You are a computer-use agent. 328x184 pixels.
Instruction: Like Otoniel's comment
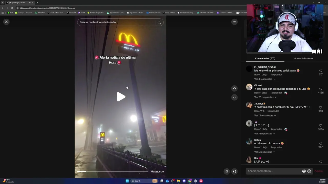321,89
